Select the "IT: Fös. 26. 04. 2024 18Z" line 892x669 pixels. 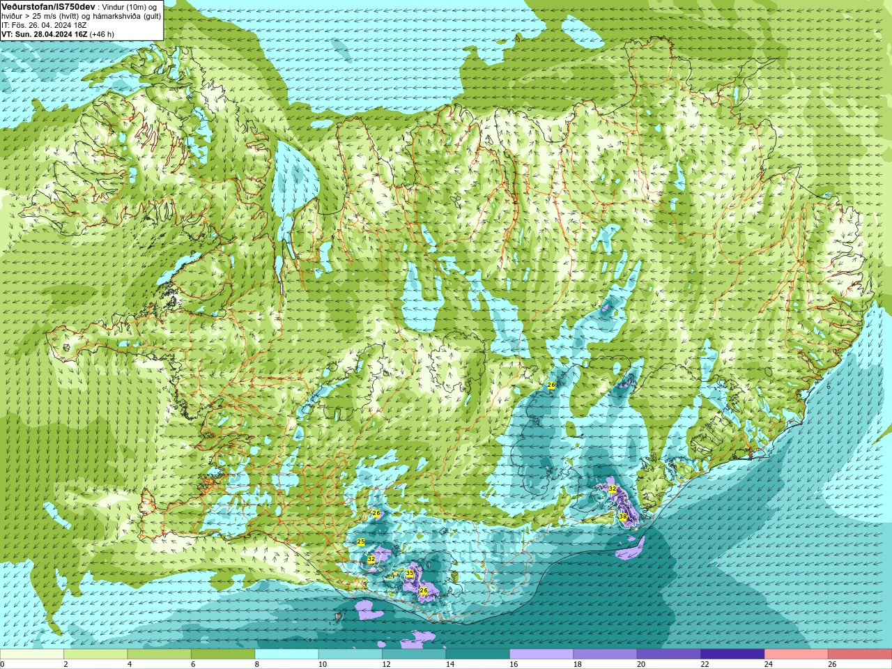[x=44, y=25]
